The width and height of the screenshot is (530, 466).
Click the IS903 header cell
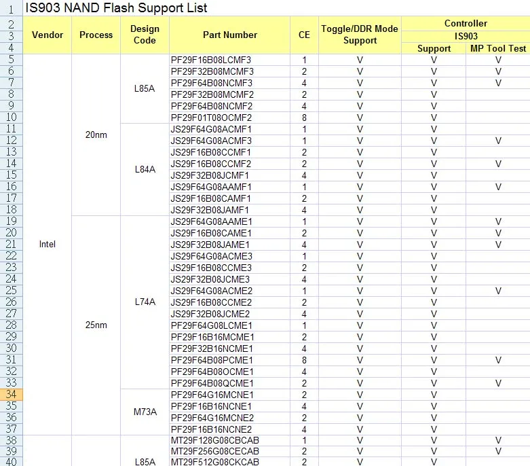(x=466, y=36)
